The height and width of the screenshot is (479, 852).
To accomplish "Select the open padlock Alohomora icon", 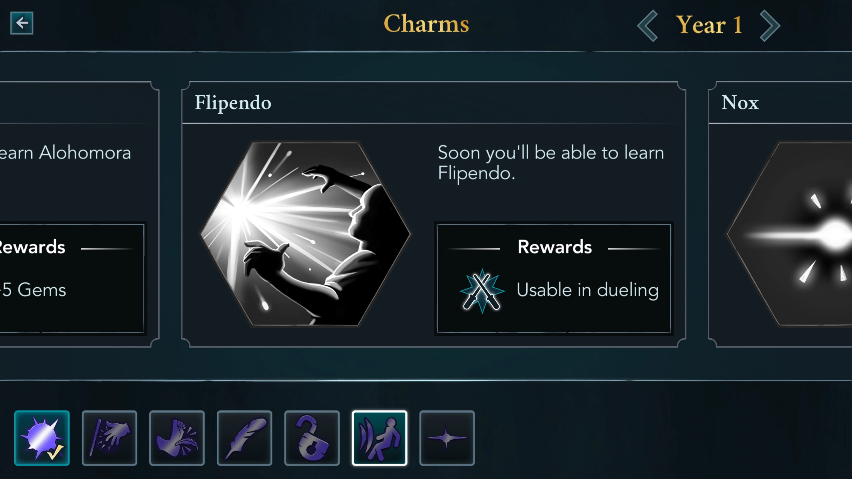I will 312,438.
